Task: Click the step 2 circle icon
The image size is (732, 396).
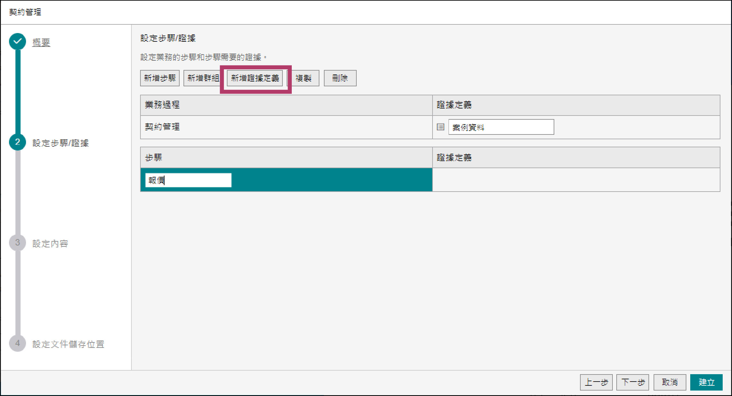Action: (18, 142)
